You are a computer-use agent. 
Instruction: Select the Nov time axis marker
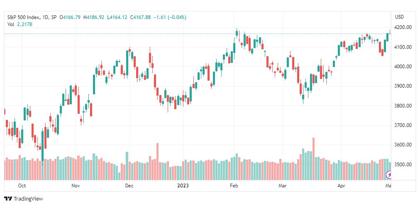pos(76,185)
